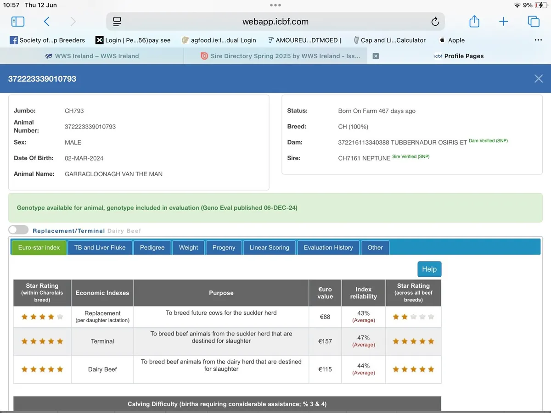Click the Calving Difficulty section header
This screenshot has width=551, height=413.
[227, 404]
